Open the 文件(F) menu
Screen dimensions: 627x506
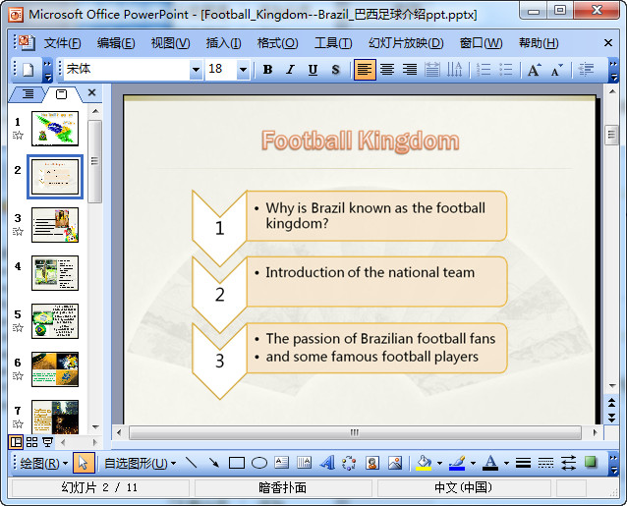coord(62,43)
